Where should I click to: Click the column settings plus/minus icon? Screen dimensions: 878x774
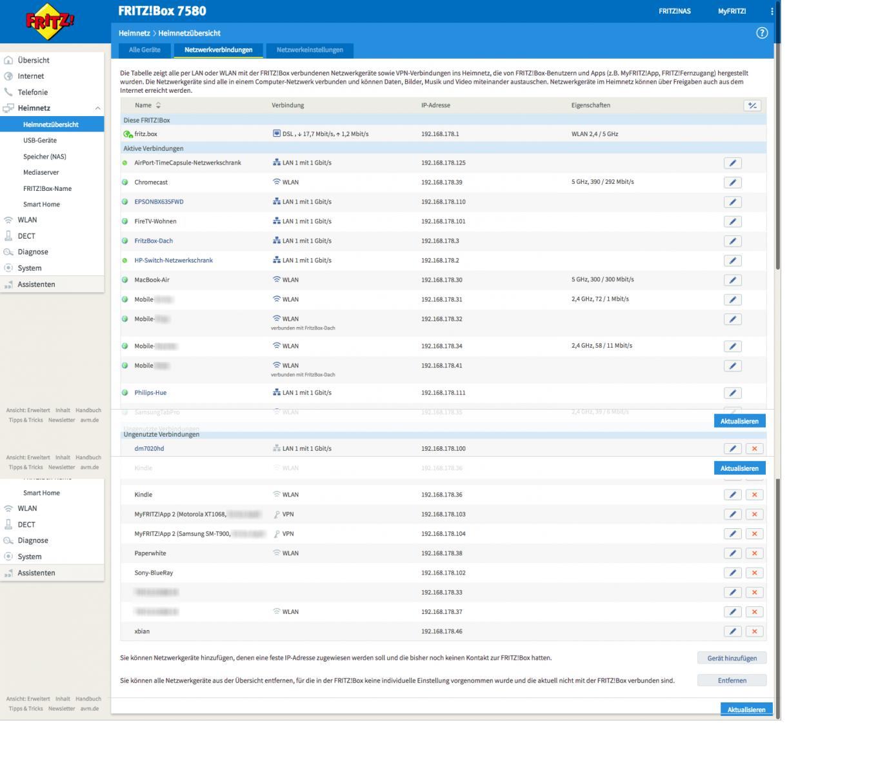click(x=752, y=106)
